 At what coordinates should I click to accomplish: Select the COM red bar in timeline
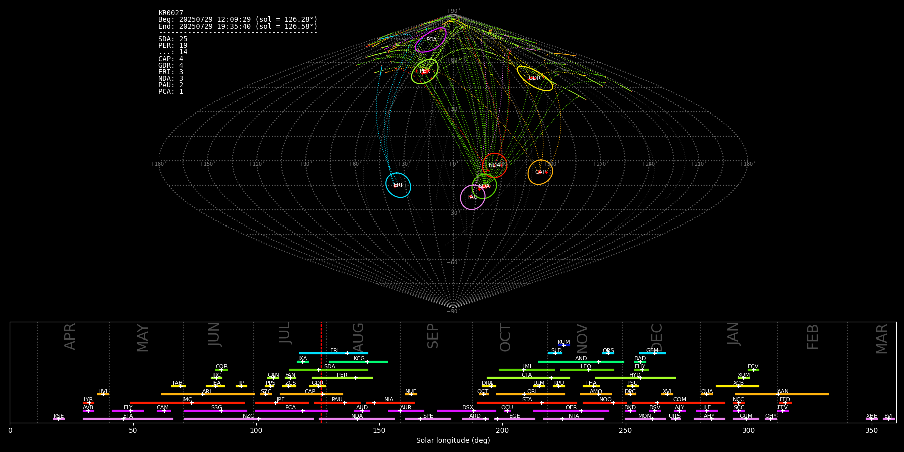click(679, 403)
